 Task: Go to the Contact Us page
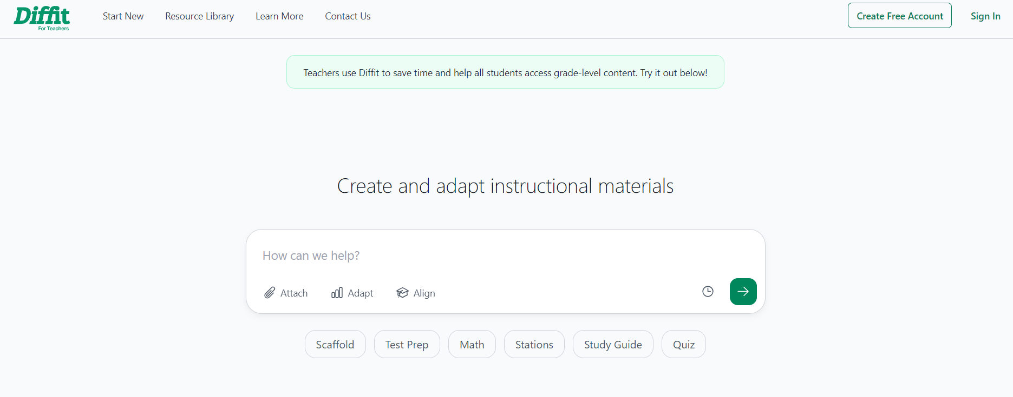tap(348, 16)
